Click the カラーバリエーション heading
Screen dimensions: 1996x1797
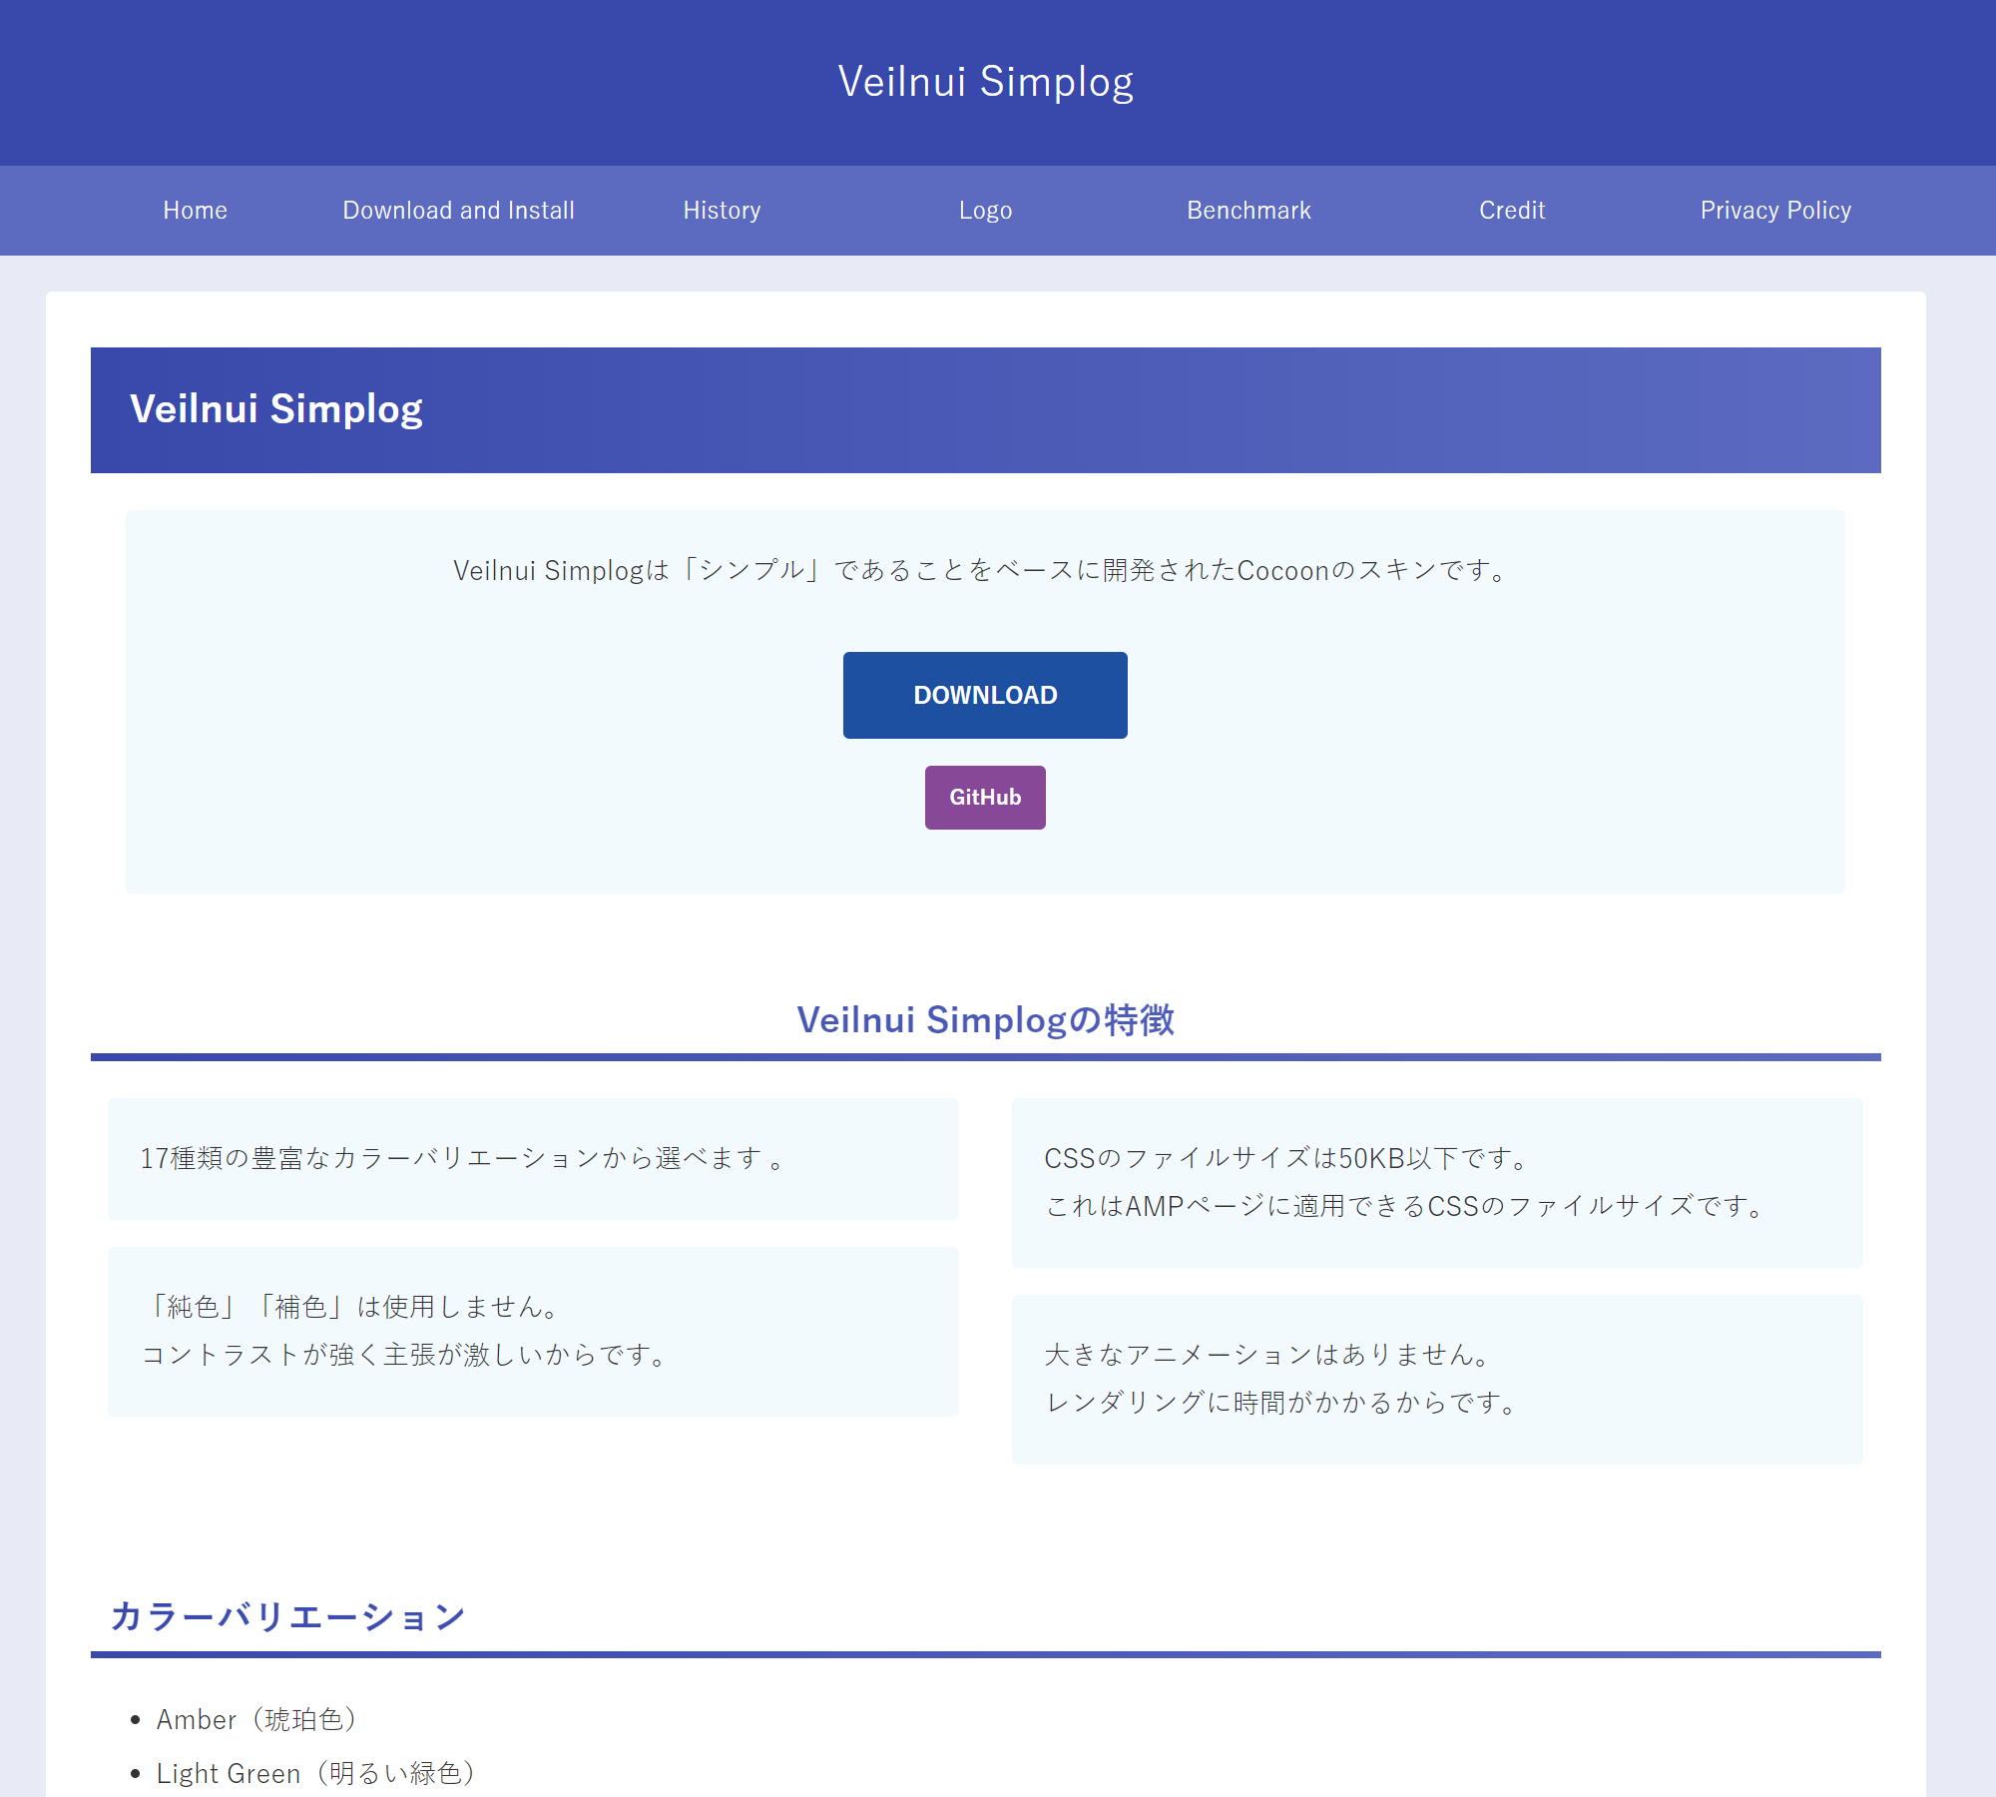click(287, 1616)
